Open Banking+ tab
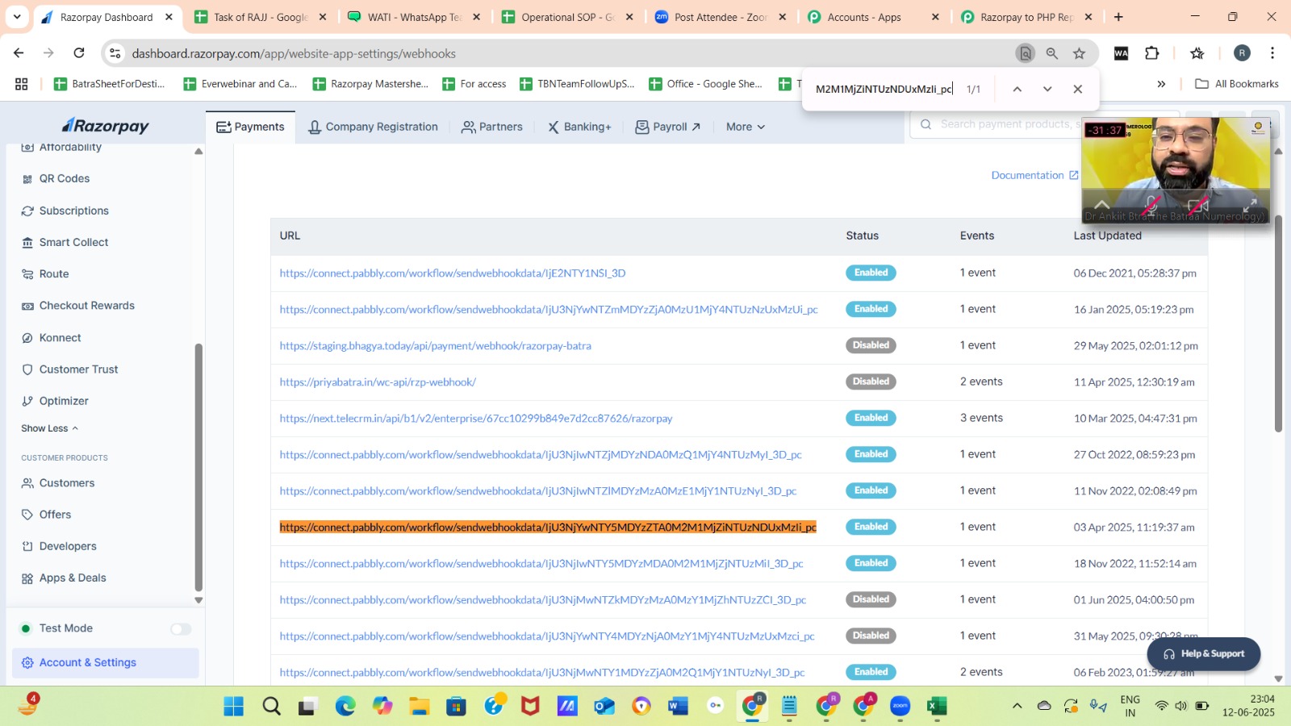1291x726 pixels. [x=579, y=127]
